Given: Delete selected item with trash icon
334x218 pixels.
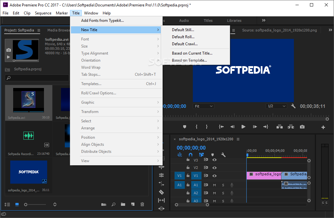Looking at the screenshot, I should point(142,205).
